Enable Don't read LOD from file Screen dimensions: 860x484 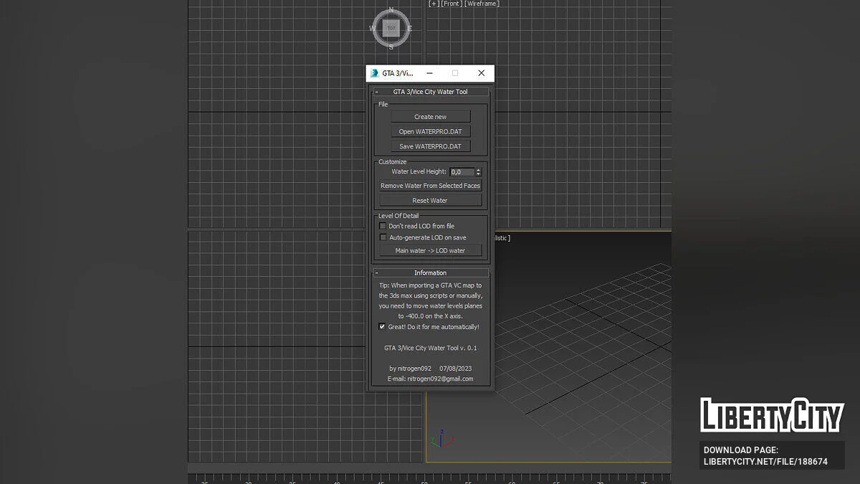click(x=383, y=226)
